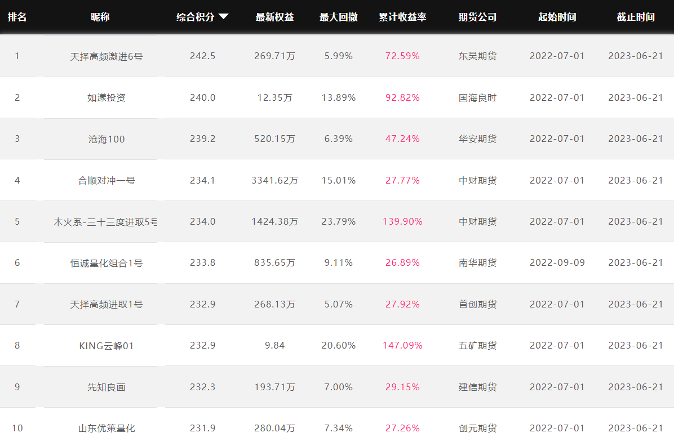Select the 9.84 equity value

274,345
